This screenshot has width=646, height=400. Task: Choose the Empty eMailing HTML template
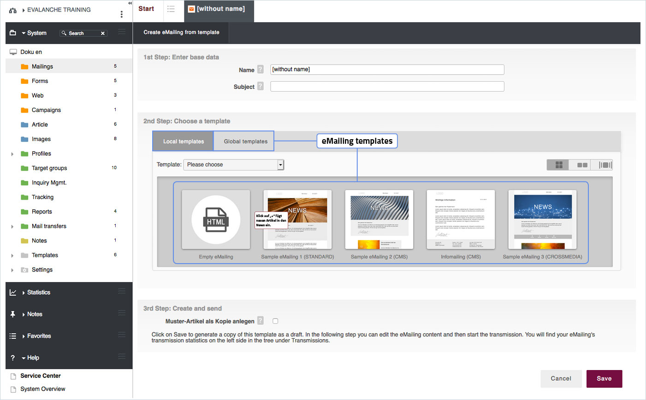pyautogui.click(x=216, y=220)
